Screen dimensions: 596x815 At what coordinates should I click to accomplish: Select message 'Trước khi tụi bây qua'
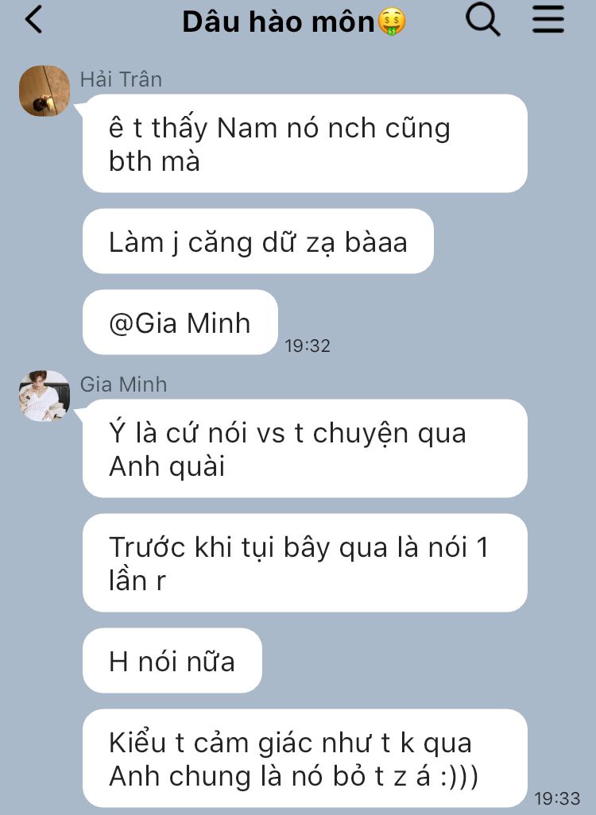[x=305, y=563]
